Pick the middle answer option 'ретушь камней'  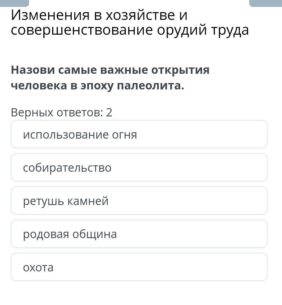tap(139, 201)
